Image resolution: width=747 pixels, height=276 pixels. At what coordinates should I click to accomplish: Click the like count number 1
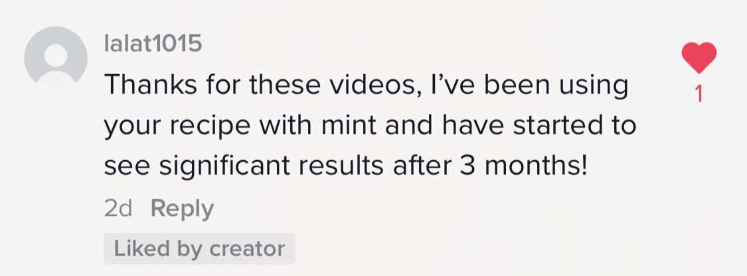click(x=699, y=95)
